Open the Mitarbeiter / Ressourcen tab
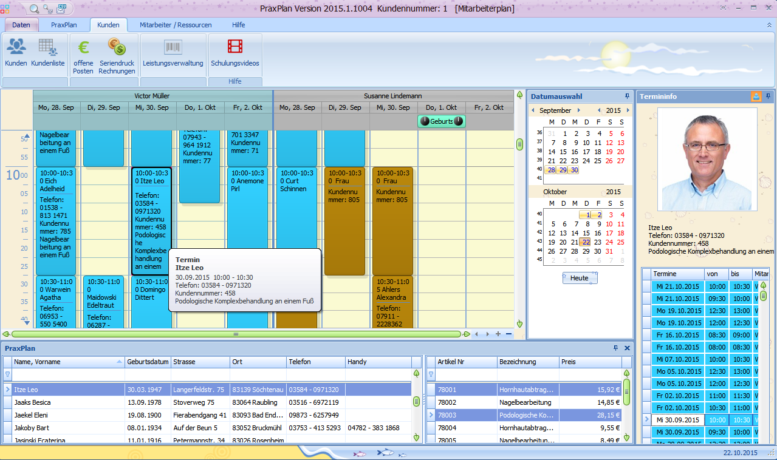Image resolution: width=777 pixels, height=460 pixels. point(176,25)
